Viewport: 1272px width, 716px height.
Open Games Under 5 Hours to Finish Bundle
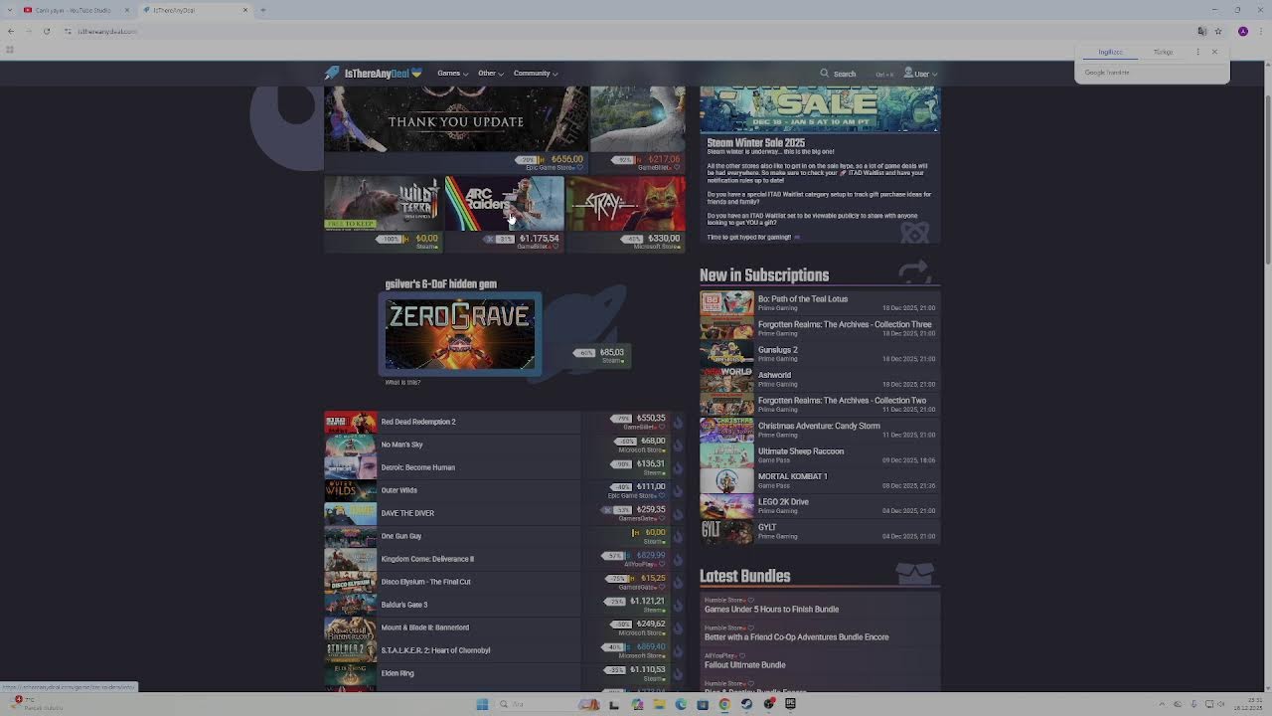pos(771,609)
